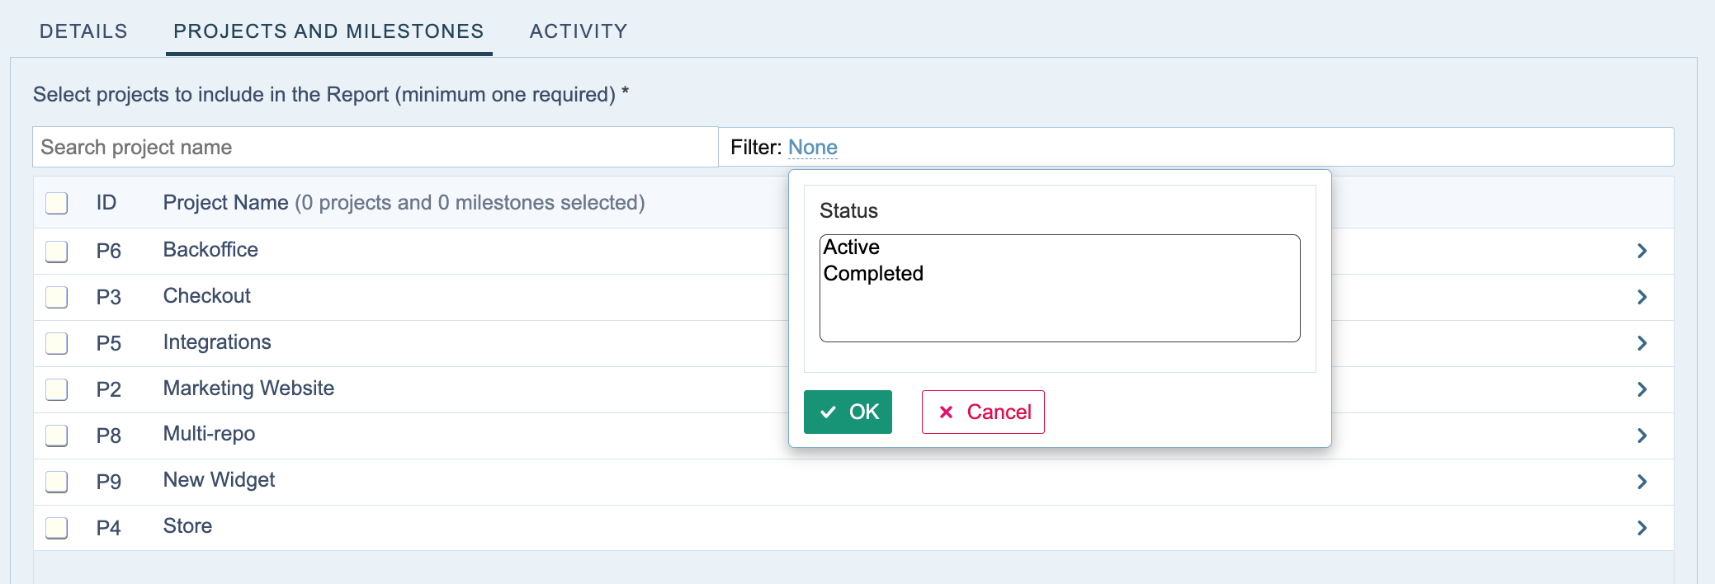Expand the New Widget project chevron
Viewport: 1715px width, 584px height.
[x=1642, y=482]
